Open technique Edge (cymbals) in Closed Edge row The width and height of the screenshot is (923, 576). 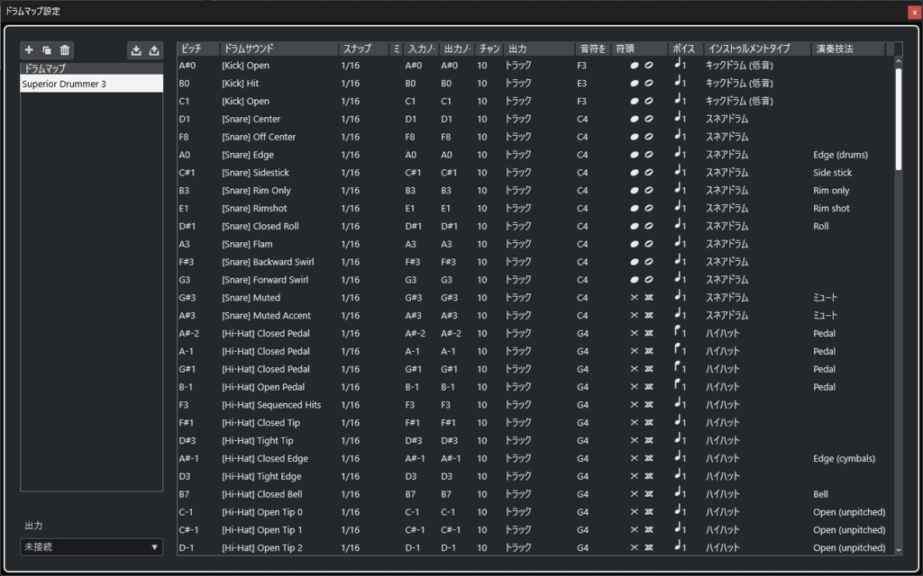844,458
